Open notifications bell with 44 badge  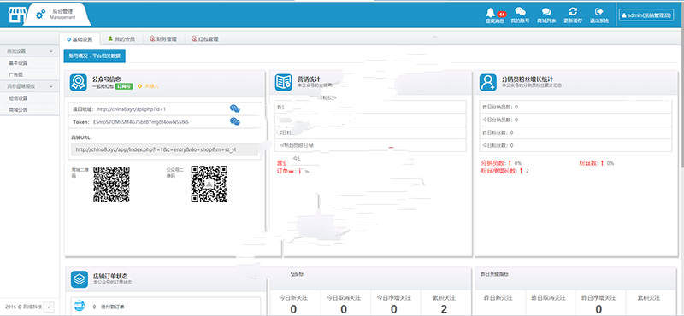pos(495,15)
